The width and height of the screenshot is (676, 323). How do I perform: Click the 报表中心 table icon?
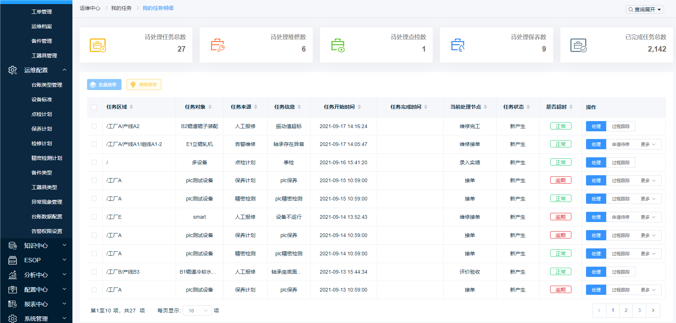(12, 304)
